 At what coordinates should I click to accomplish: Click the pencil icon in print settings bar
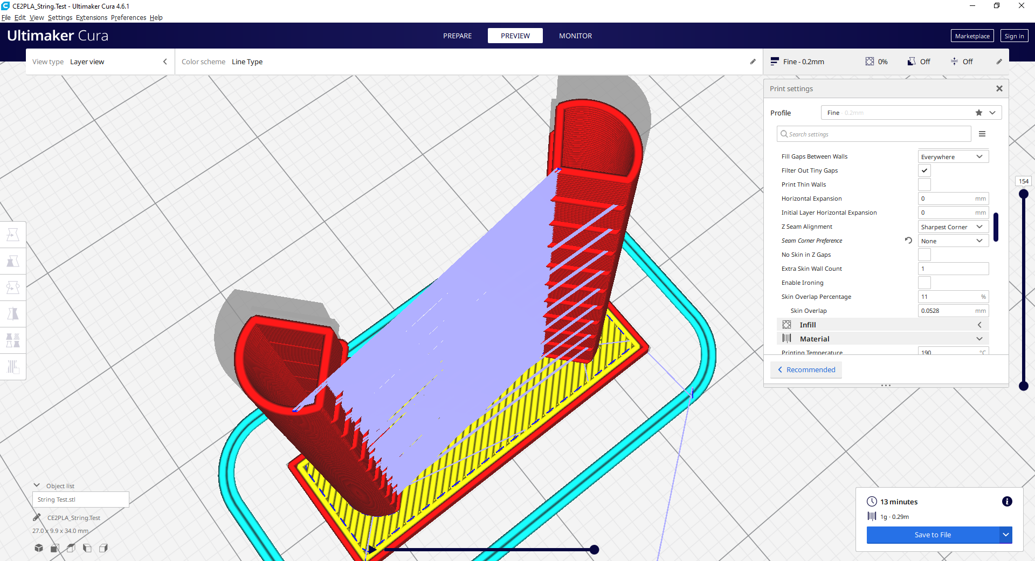[x=999, y=61]
